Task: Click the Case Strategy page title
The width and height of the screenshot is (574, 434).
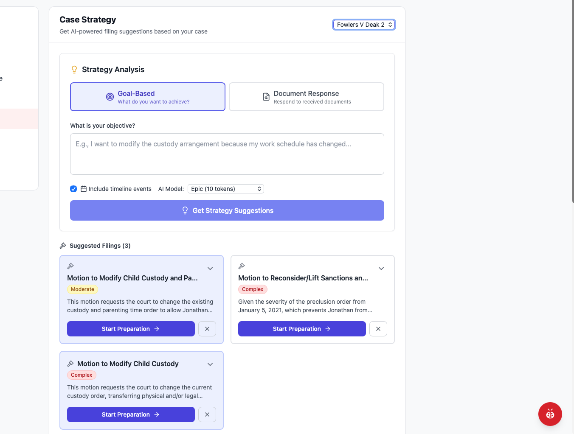Action: coord(88,20)
